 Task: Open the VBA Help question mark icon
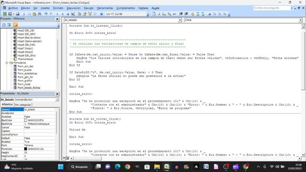pyautogui.click(x=101, y=14)
